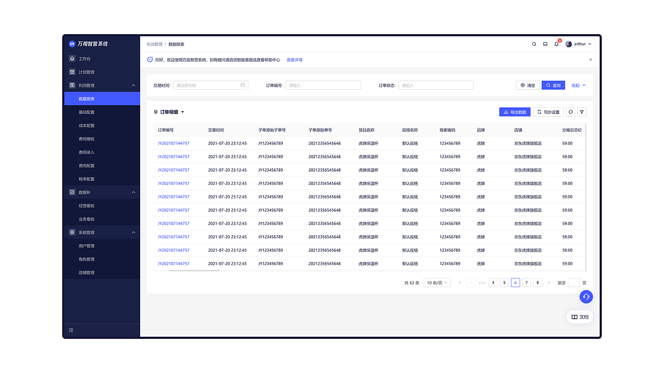Go to next page arrow
This screenshot has height=373, width=664.
(x=549, y=282)
